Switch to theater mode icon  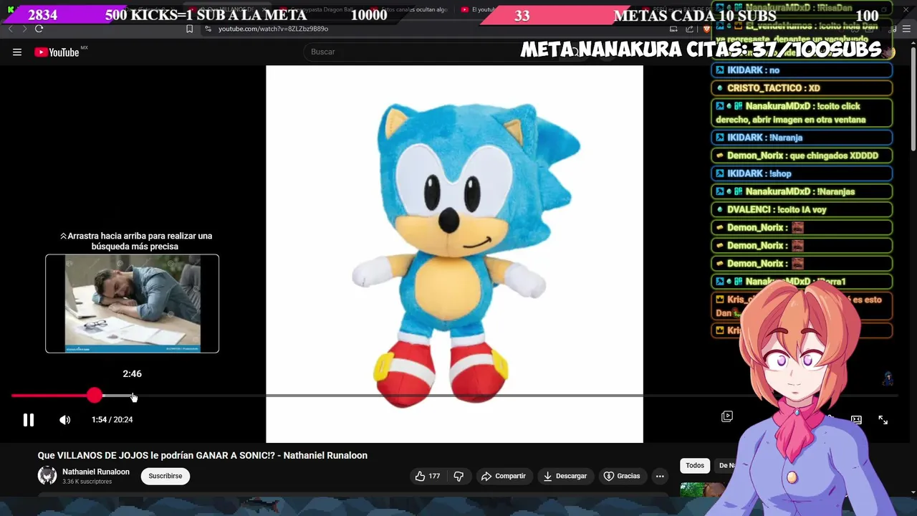click(x=856, y=420)
